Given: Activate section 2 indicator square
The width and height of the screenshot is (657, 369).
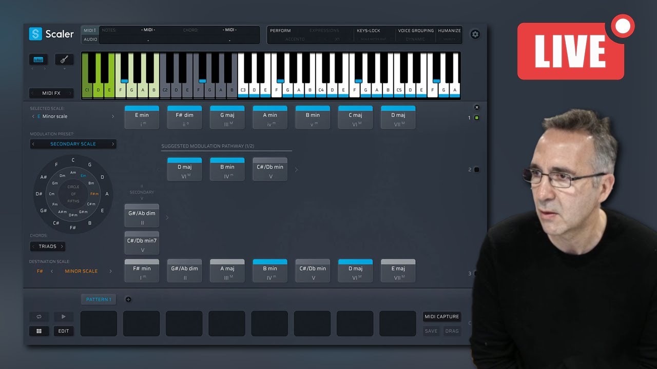Looking at the screenshot, I should coord(476,170).
